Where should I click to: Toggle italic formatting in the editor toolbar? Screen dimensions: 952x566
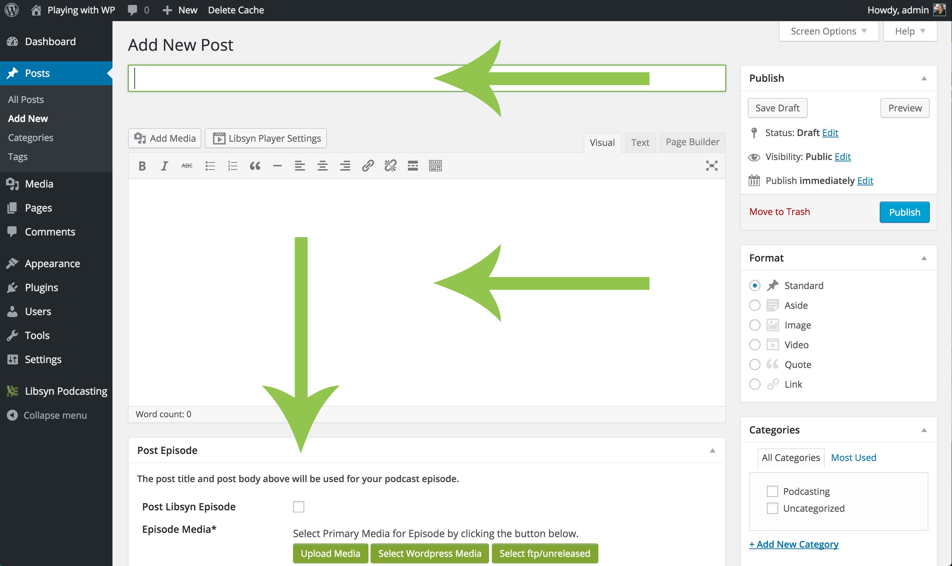(x=164, y=166)
